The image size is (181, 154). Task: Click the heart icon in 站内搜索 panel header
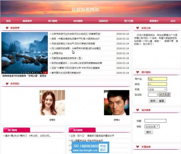138,110
